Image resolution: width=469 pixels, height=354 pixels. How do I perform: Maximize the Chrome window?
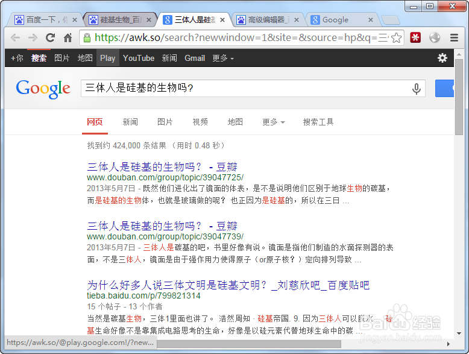click(430, 6)
